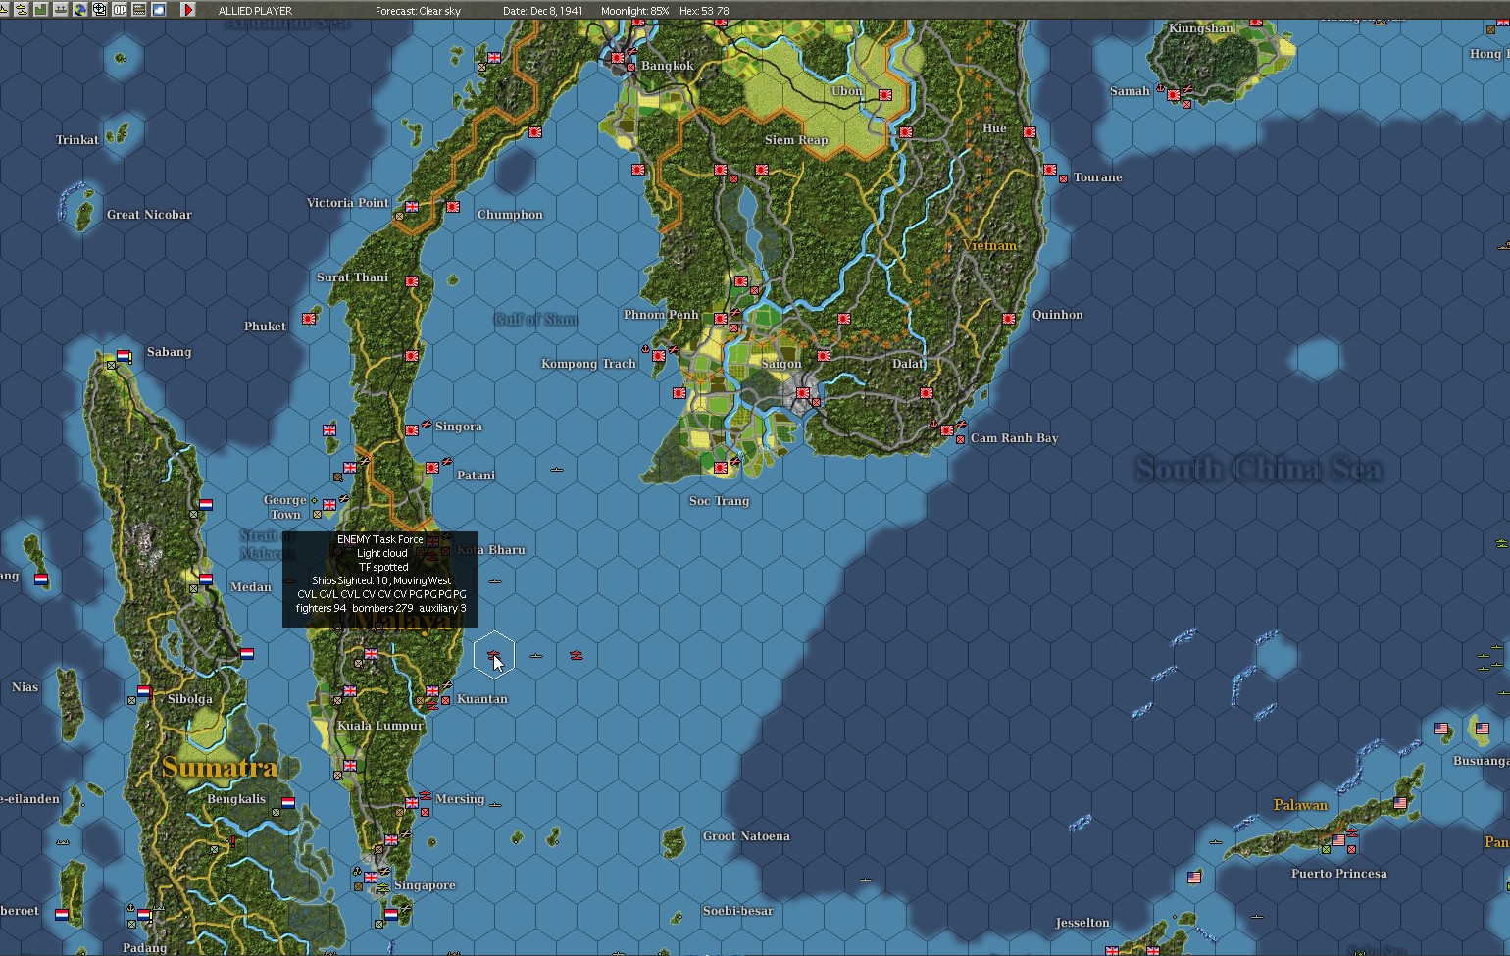Click the toolbar icon left of weather

(138, 10)
